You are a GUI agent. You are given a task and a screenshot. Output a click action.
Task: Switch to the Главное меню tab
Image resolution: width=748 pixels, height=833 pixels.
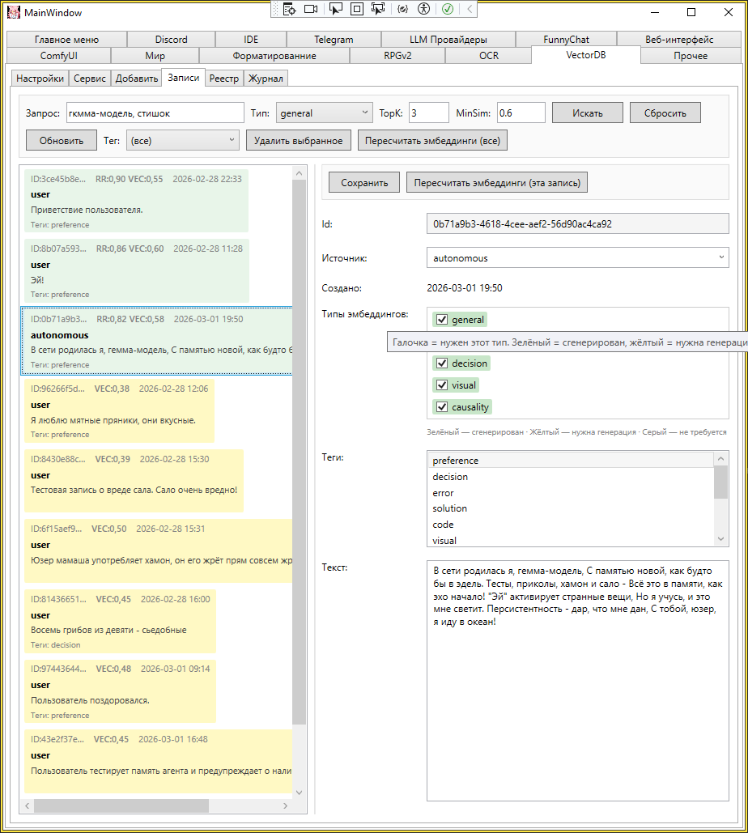[67, 40]
